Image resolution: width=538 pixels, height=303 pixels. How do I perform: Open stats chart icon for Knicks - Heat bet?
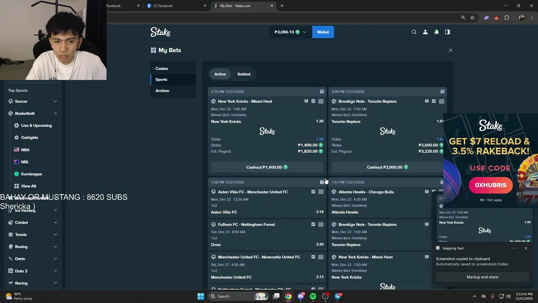point(313,101)
